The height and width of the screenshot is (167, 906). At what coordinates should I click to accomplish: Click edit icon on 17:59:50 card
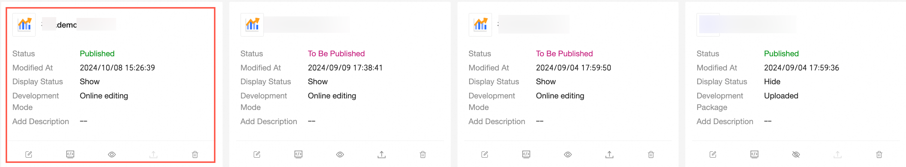pos(484,154)
